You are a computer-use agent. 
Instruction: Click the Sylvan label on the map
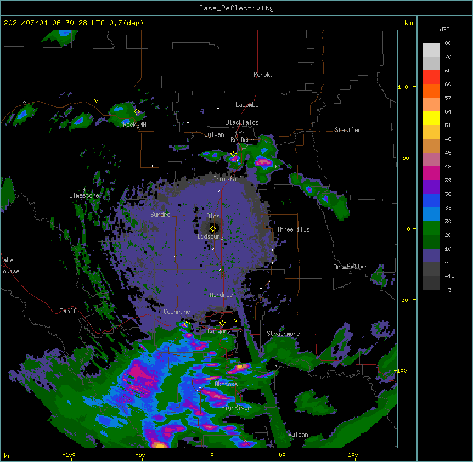tap(214, 134)
